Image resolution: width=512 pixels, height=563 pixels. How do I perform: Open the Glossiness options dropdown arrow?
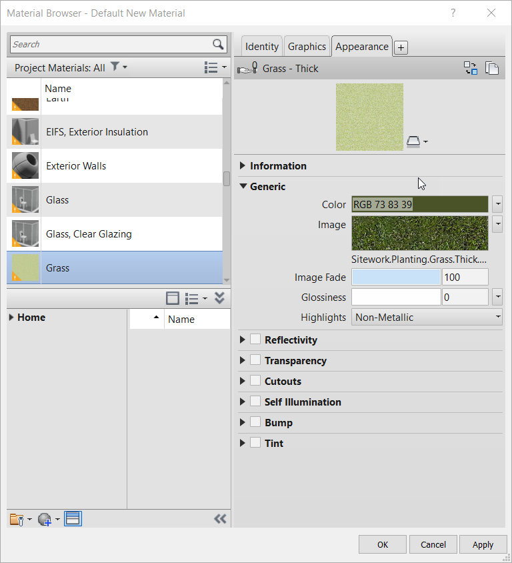[x=497, y=297]
